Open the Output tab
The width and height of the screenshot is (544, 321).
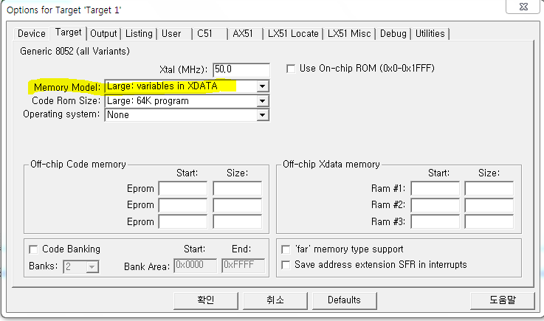click(x=103, y=34)
